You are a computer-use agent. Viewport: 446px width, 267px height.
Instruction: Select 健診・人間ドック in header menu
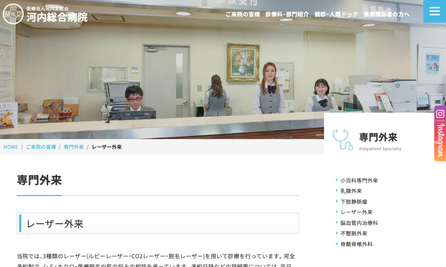(x=336, y=14)
